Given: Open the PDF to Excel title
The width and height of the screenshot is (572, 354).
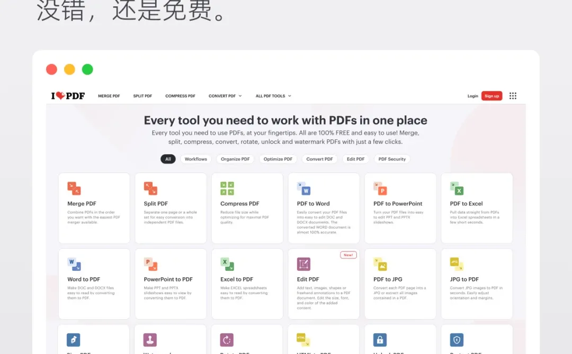Looking at the screenshot, I should (466, 203).
